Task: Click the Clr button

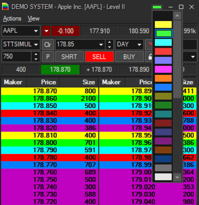Action: [x=48, y=45]
